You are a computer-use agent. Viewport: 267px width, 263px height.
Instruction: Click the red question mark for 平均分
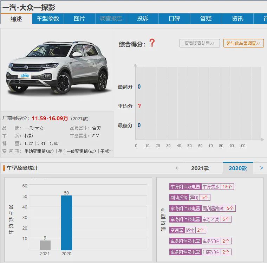point(139,106)
